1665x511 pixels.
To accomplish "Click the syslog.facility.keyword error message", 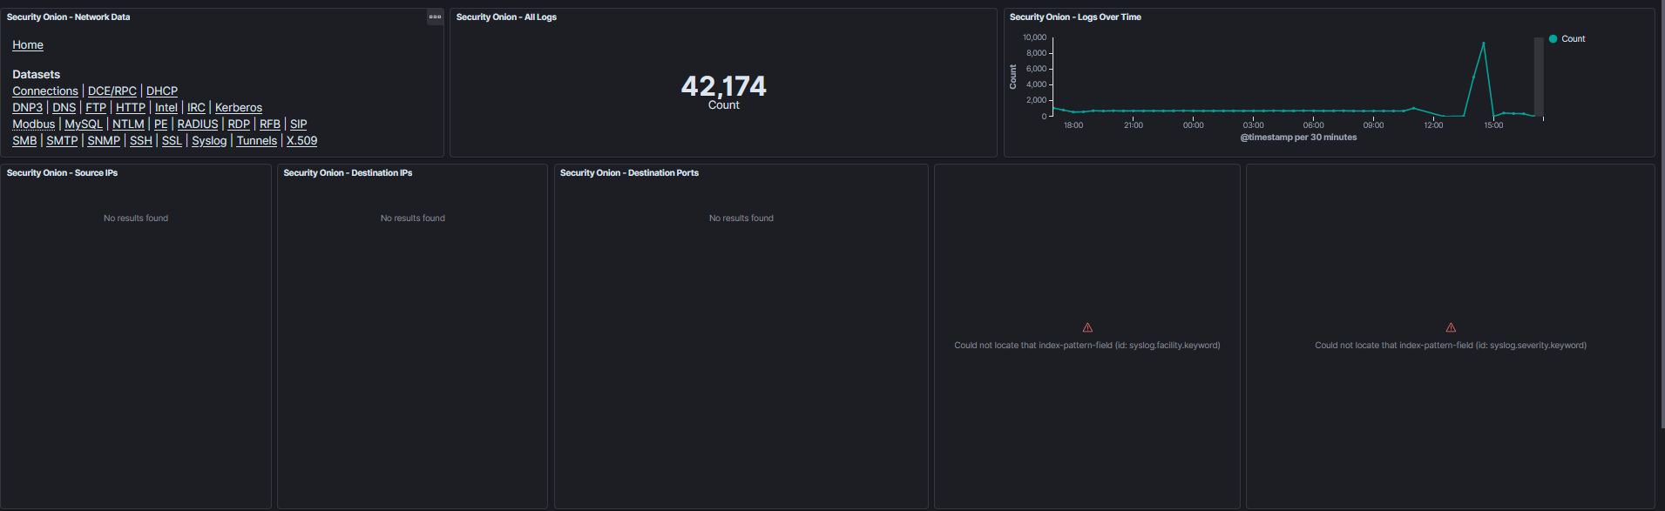I will pos(1087,346).
